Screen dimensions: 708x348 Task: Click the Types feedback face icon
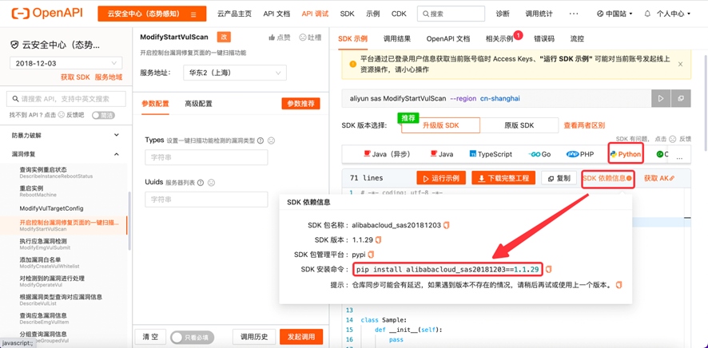pos(271,140)
